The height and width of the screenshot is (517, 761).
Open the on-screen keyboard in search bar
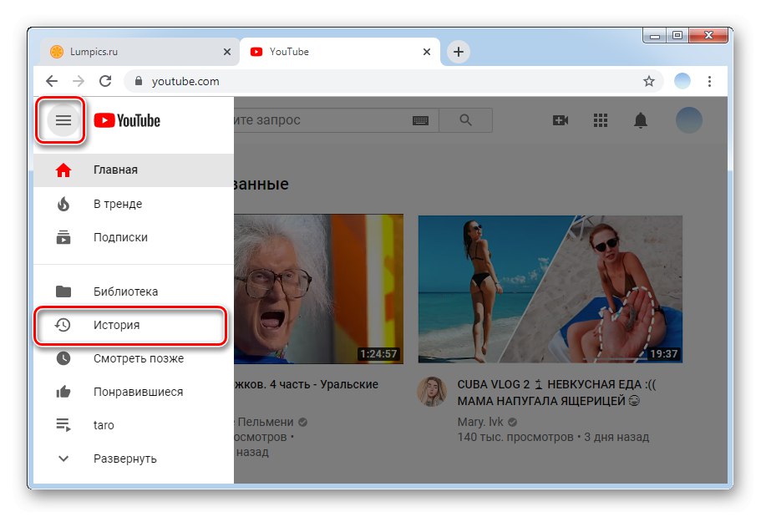(420, 120)
